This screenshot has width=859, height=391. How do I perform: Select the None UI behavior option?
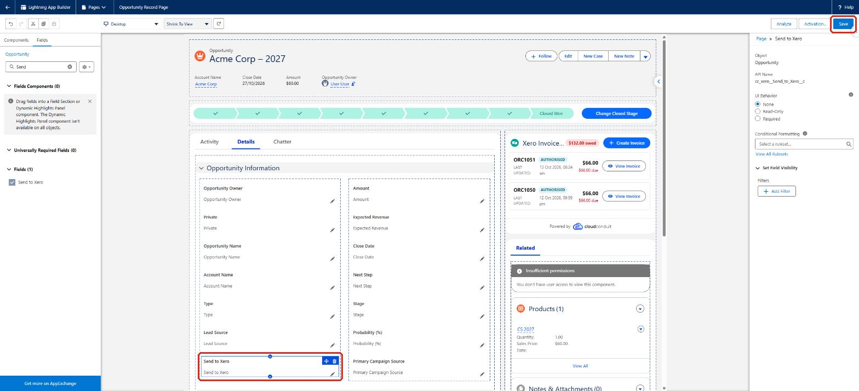758,104
